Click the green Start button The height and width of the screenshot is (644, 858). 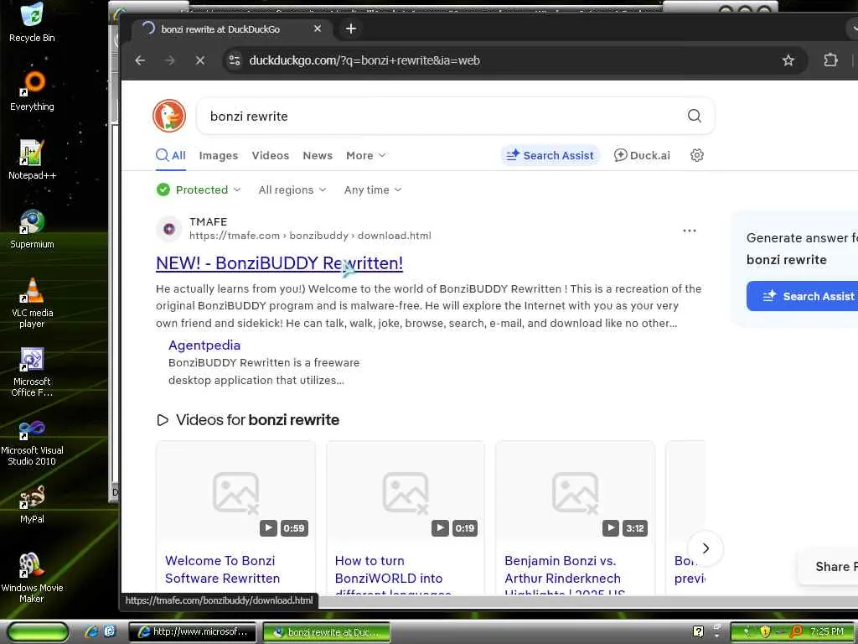click(37, 631)
